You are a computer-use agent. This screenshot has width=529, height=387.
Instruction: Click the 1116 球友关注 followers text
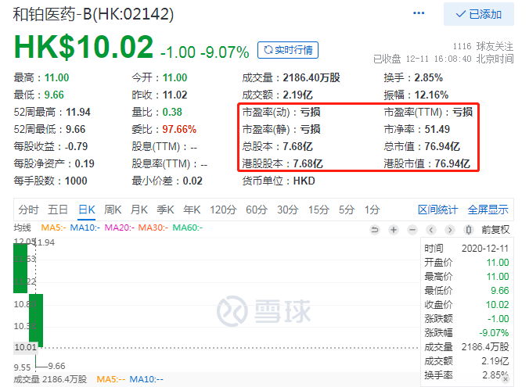point(483,46)
